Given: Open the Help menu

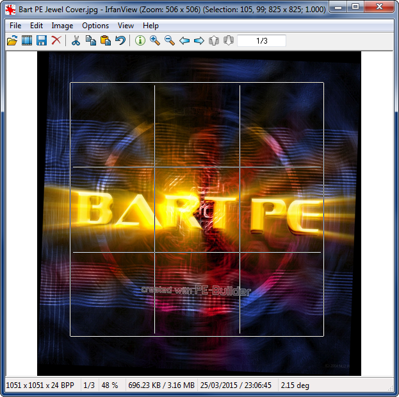Looking at the screenshot, I should tap(151, 26).
